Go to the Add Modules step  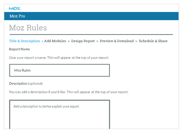(x=55, y=41)
